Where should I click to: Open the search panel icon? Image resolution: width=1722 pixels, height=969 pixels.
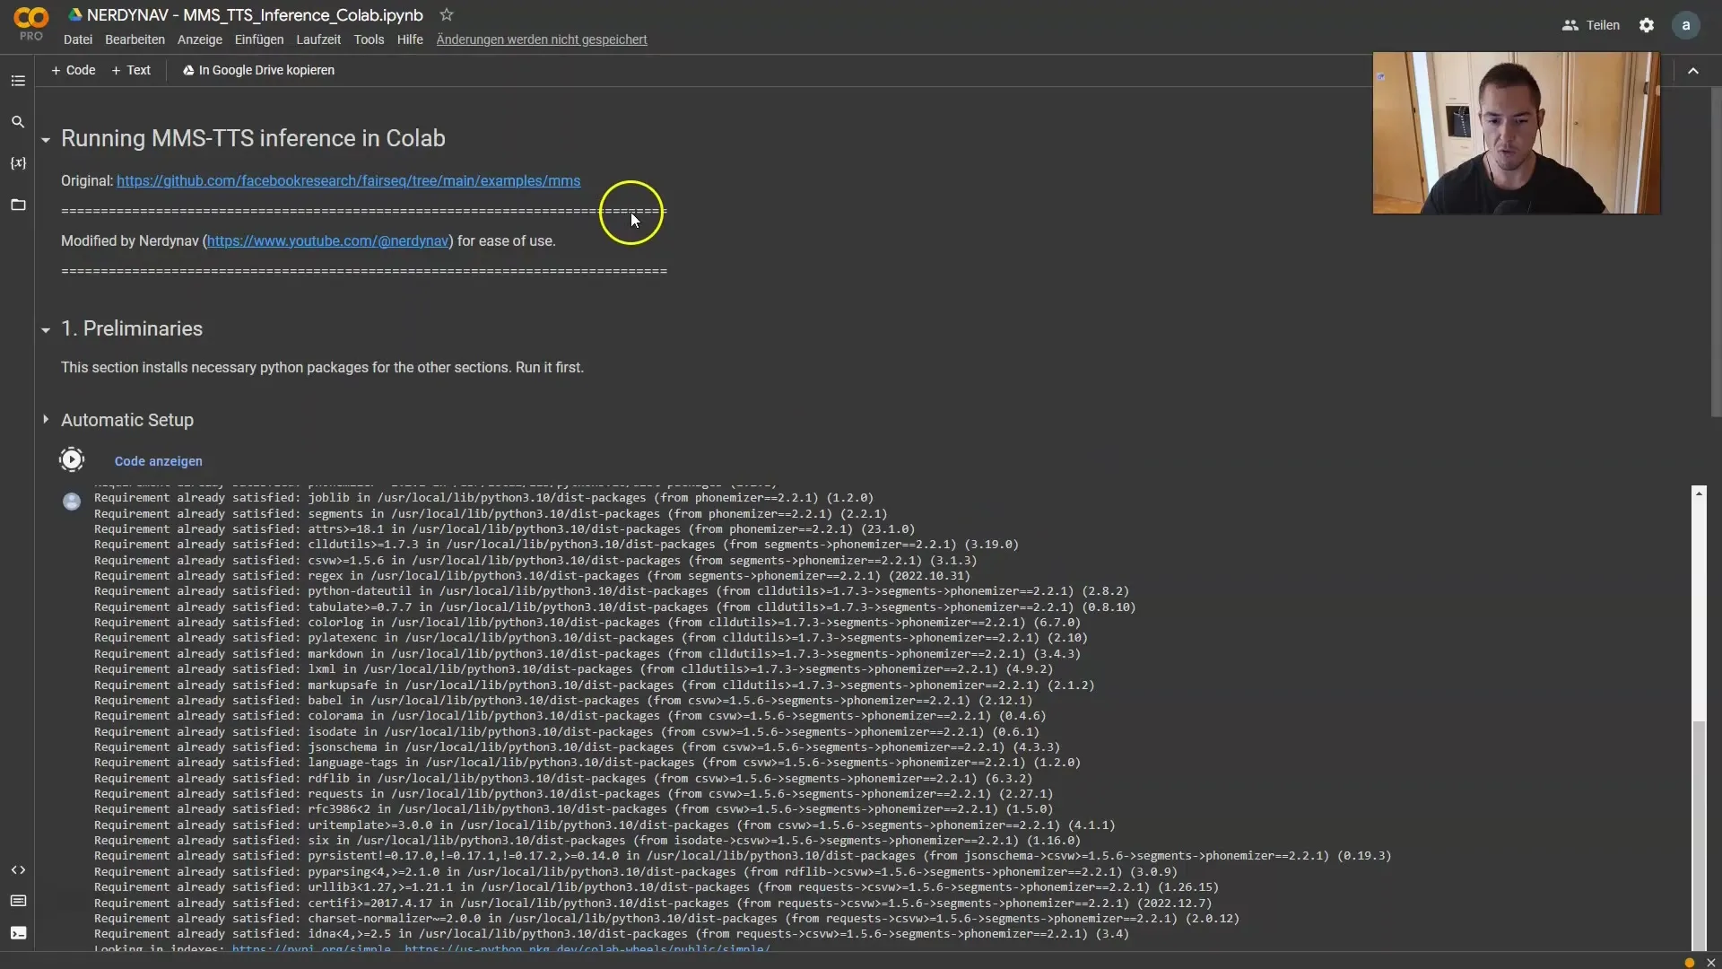pos(18,122)
